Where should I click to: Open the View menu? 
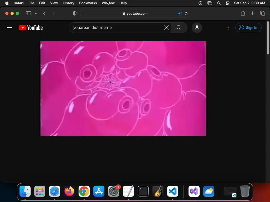click(54, 3)
